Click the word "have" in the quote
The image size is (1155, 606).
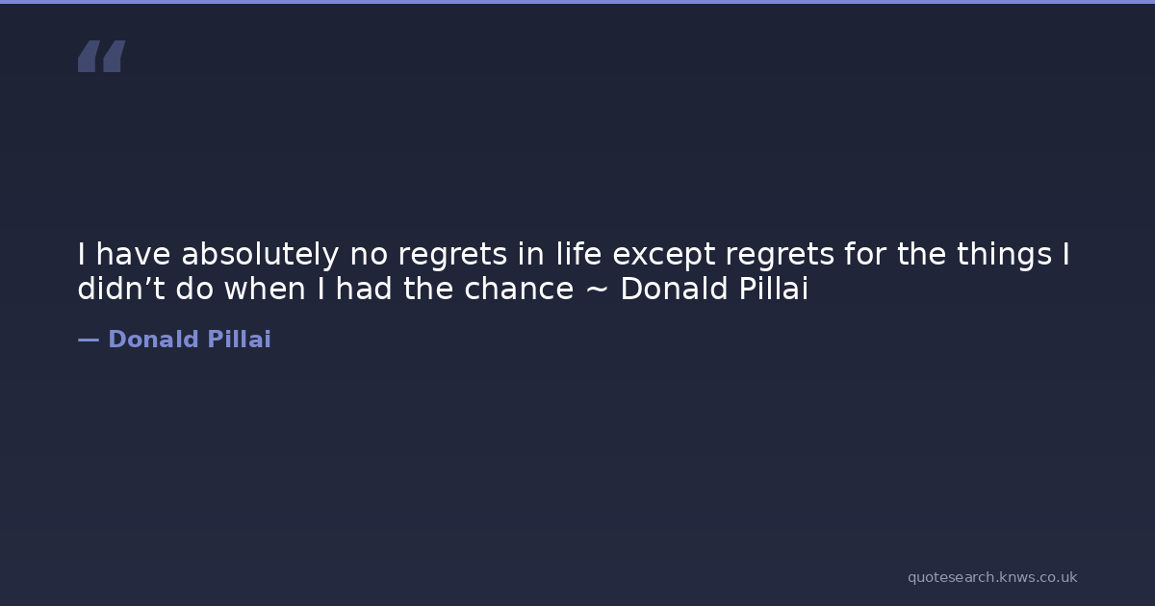point(133,255)
